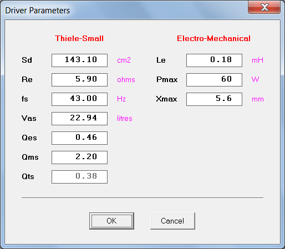
Task: Click the Sd value field showing 143.10
Action: pyautogui.click(x=79, y=60)
